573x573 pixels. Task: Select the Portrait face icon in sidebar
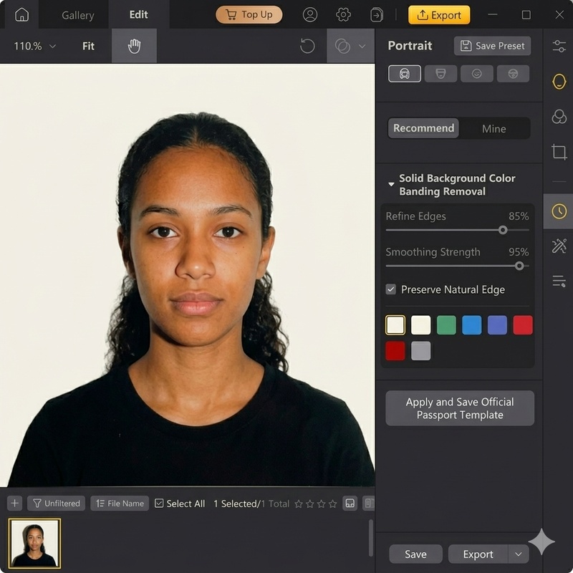pyautogui.click(x=559, y=81)
